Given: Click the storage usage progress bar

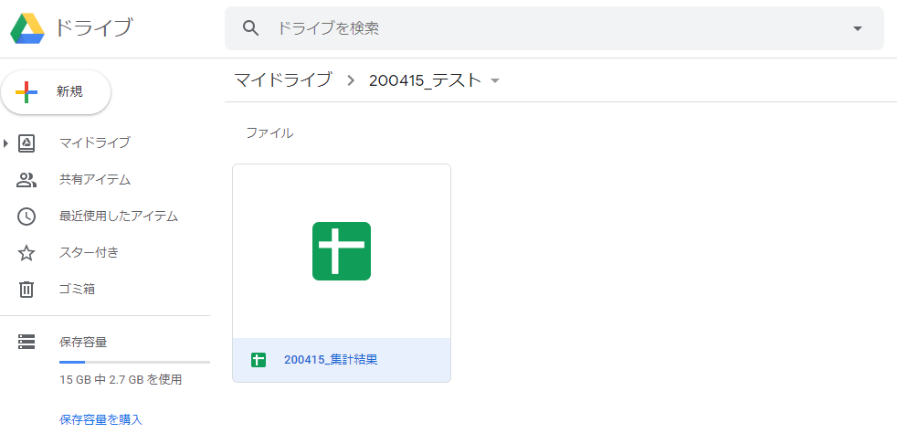Looking at the screenshot, I should (x=134, y=362).
